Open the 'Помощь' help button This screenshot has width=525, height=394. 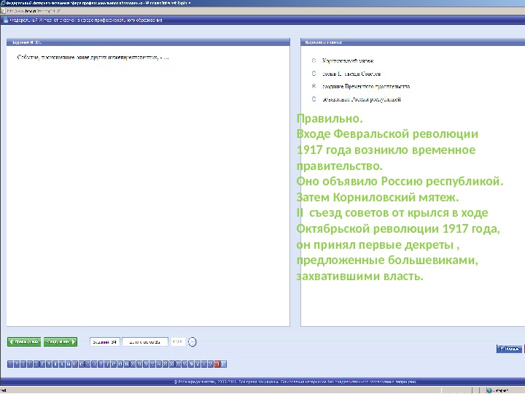point(509,349)
